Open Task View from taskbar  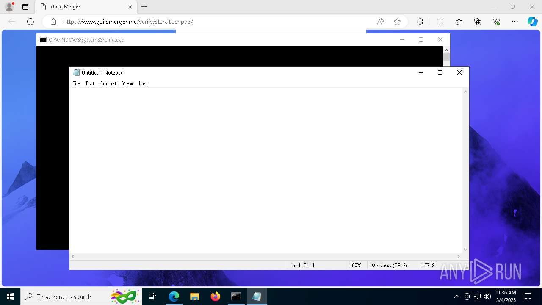click(x=152, y=297)
